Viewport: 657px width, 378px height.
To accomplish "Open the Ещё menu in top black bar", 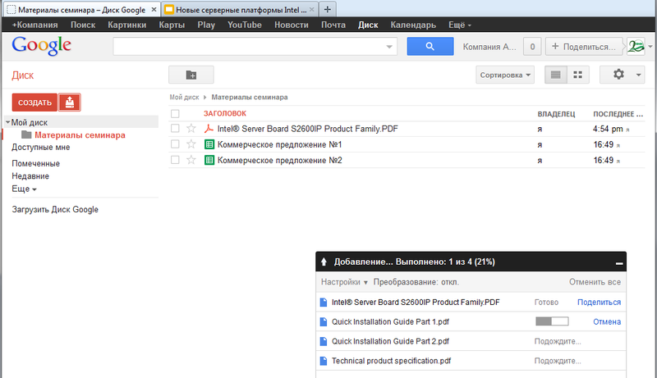I will [460, 25].
